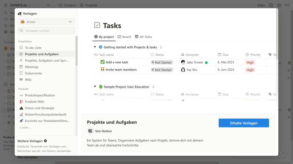
Task: Click the Tasks title checkbox icon
Action: coord(97,25)
